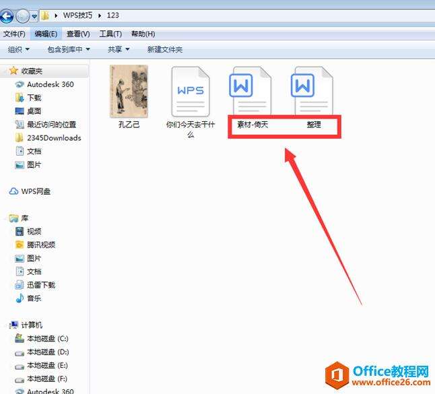435x394 pixels.
Task: Click the 2345Downloads folder icon
Action: coord(20,138)
